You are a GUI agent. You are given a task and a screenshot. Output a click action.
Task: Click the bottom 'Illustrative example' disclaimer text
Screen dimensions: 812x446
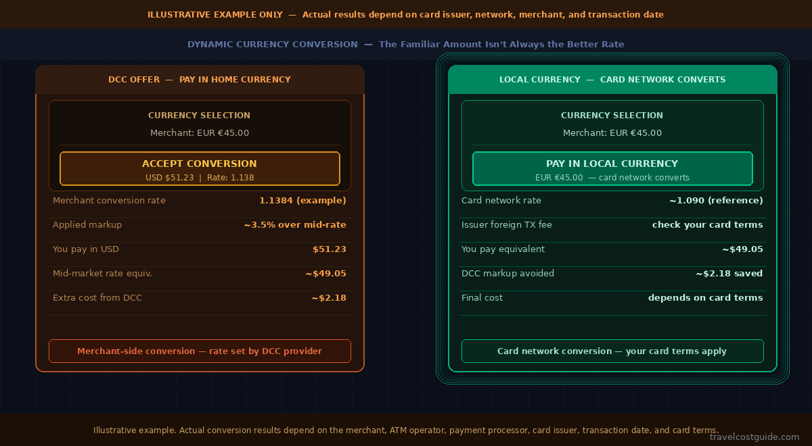coord(406,430)
